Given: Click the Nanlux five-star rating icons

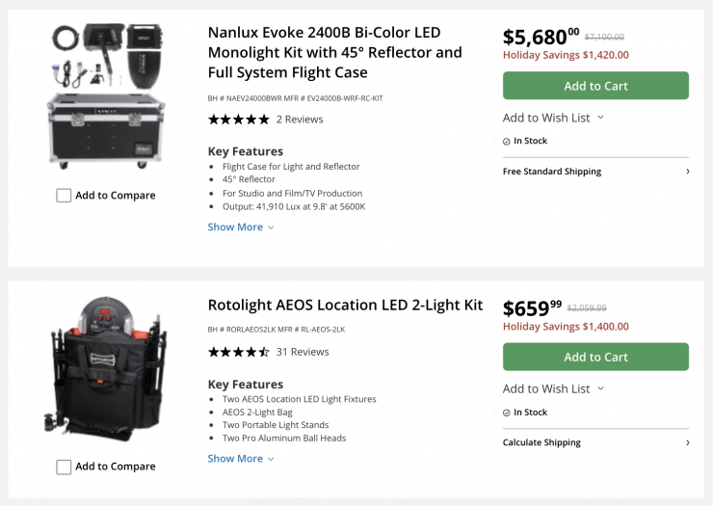Looking at the screenshot, I should (239, 120).
